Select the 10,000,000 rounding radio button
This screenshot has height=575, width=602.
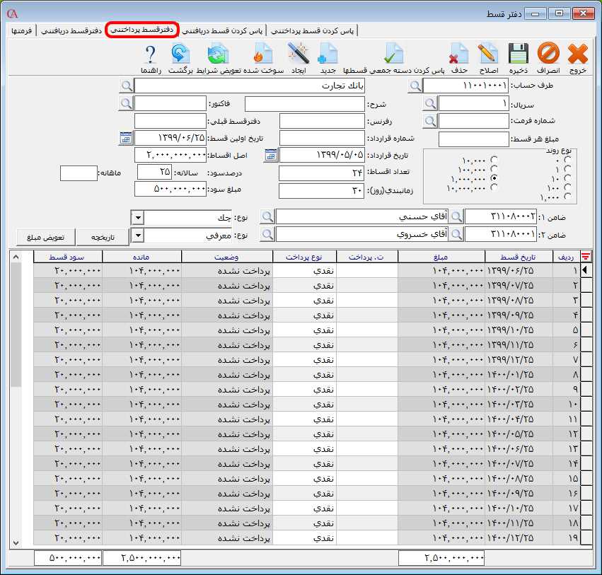(494, 187)
